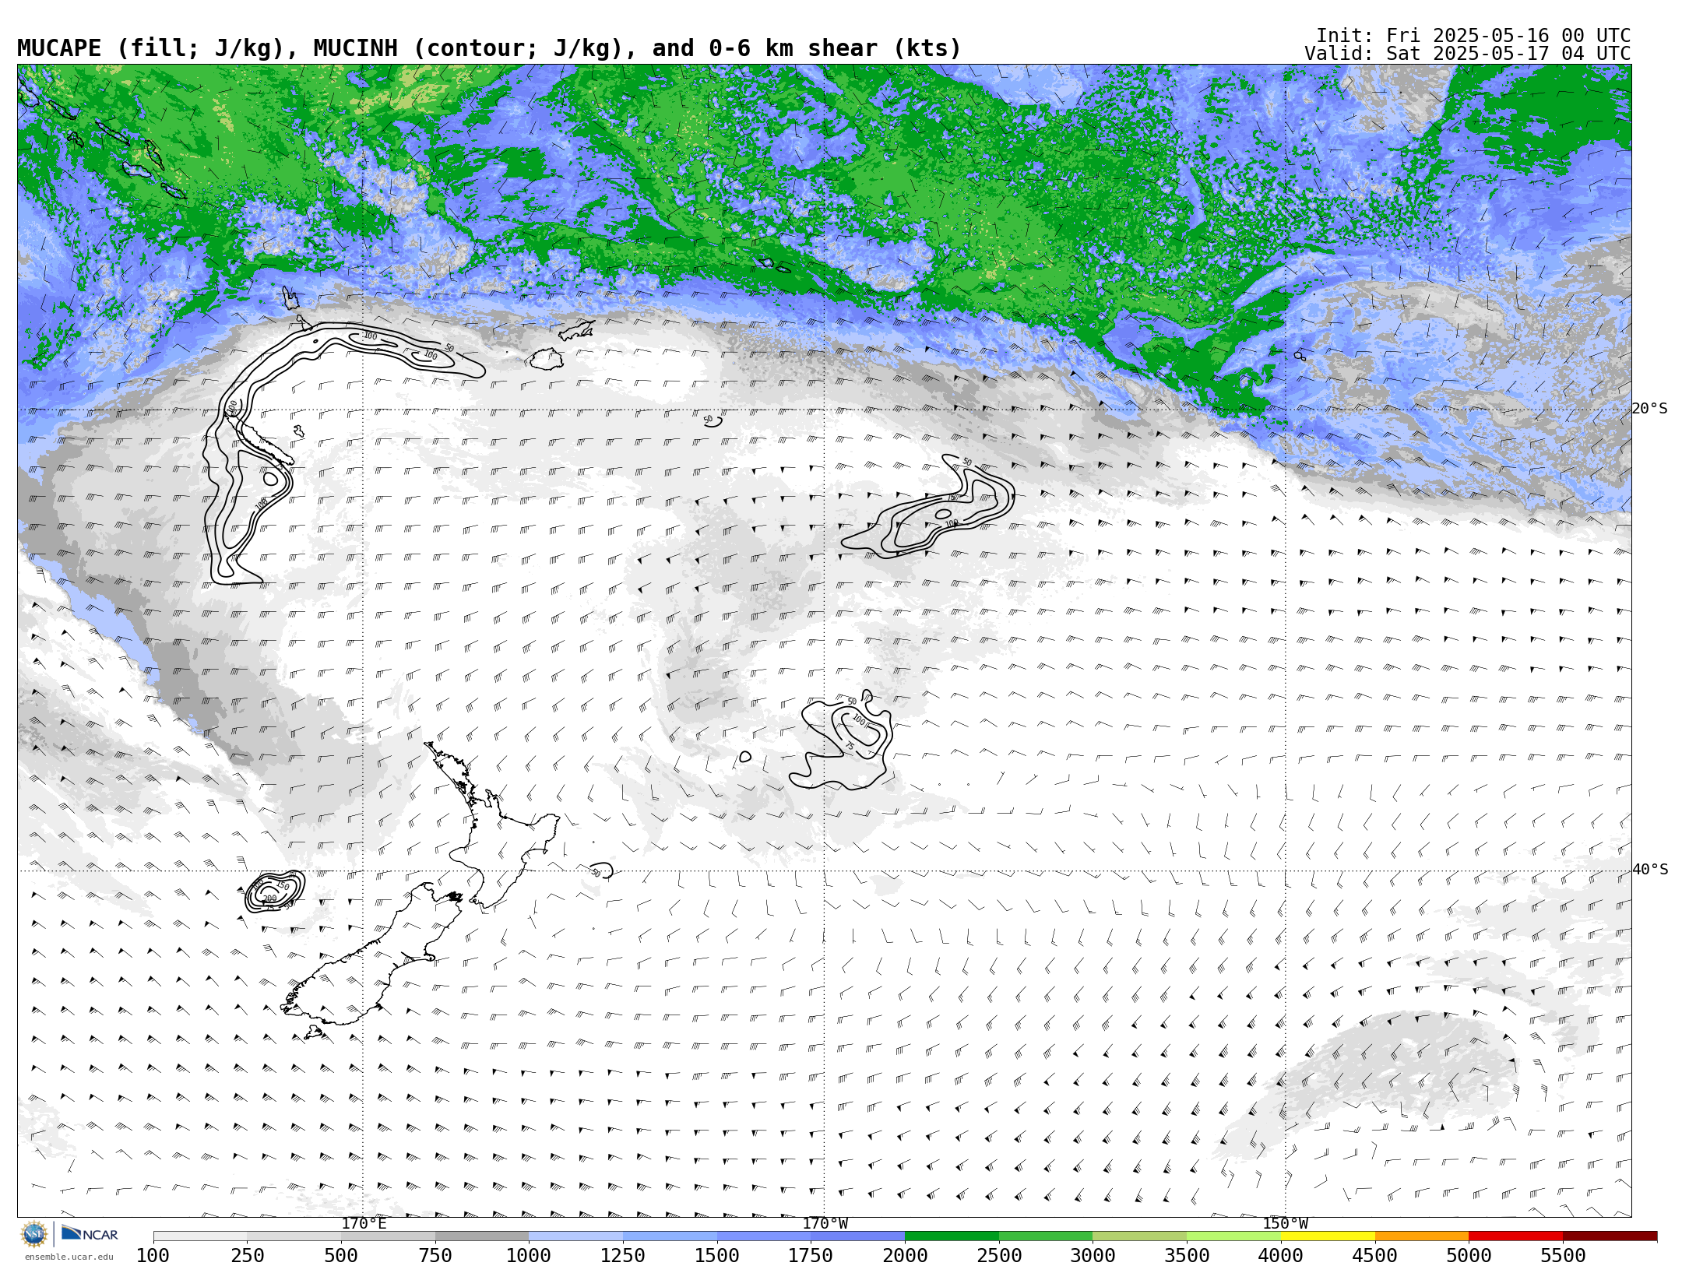Click the 170°W longitude label
This screenshot has width=1682, height=1266.
click(x=825, y=1223)
